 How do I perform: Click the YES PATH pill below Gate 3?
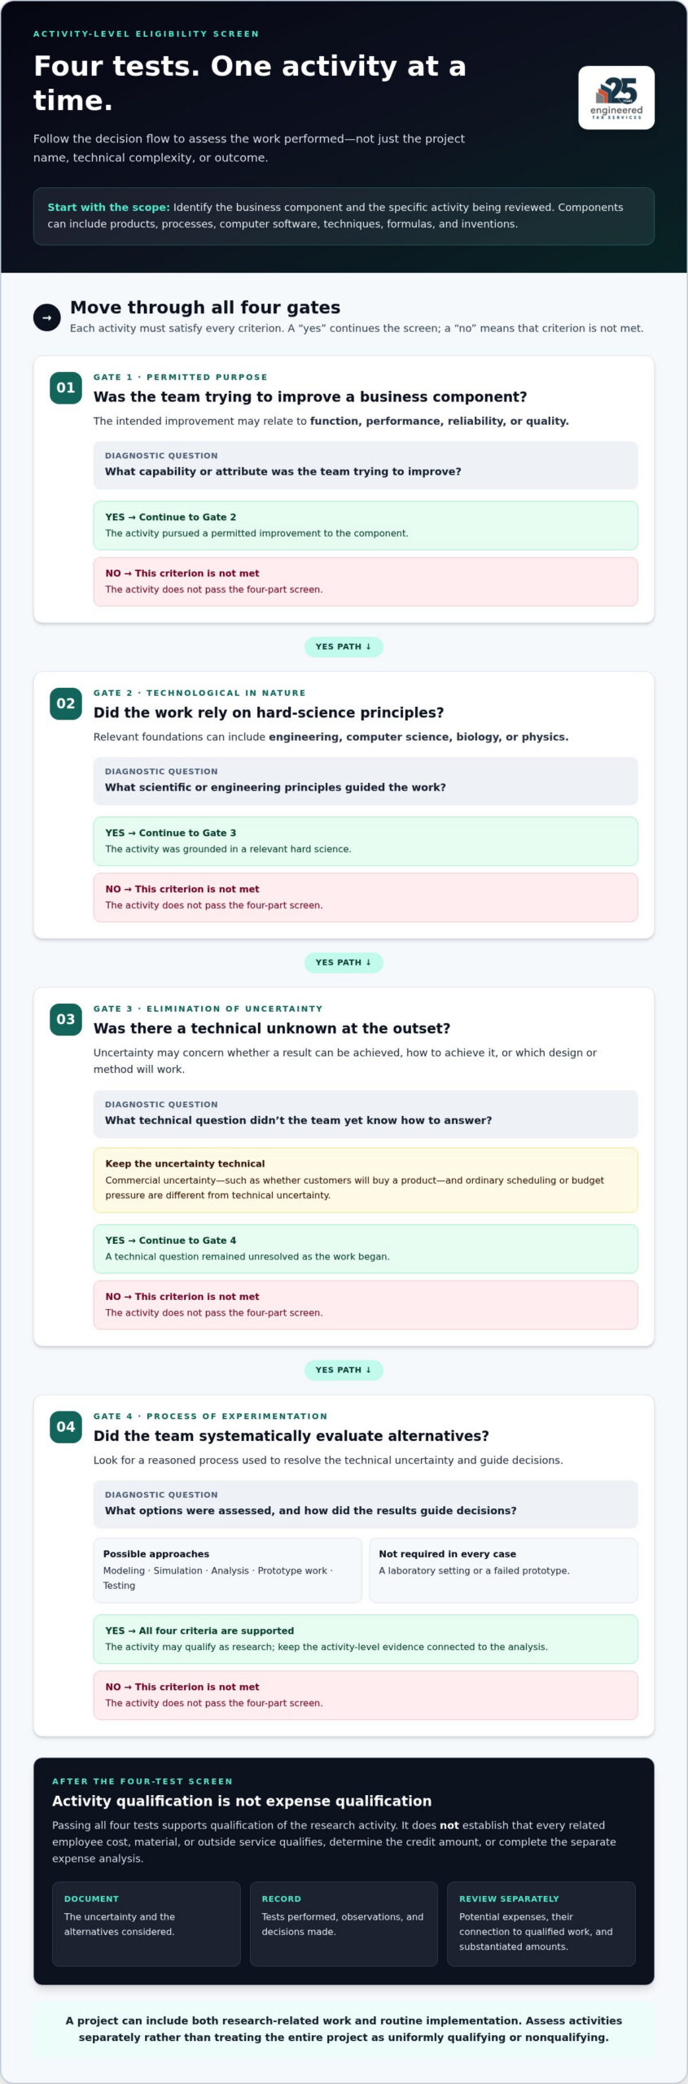tap(344, 1370)
